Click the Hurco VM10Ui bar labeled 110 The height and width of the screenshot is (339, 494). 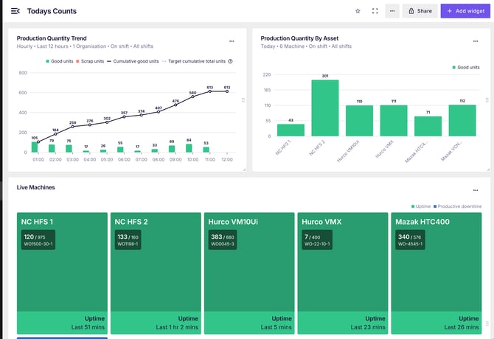coord(360,121)
